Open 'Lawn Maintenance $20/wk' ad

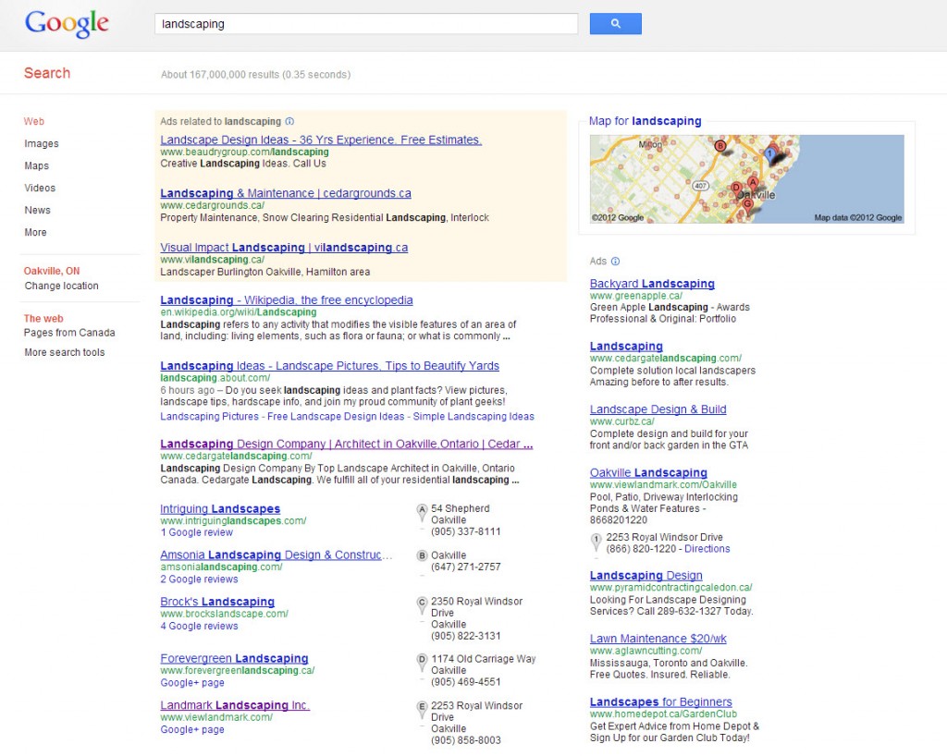click(x=658, y=639)
